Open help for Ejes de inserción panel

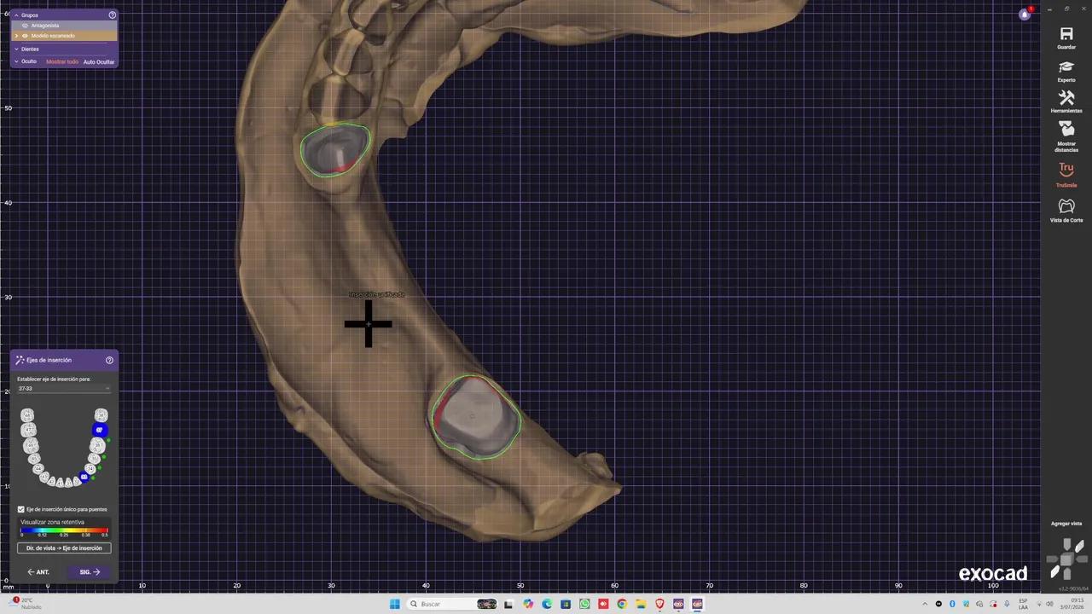pos(109,360)
